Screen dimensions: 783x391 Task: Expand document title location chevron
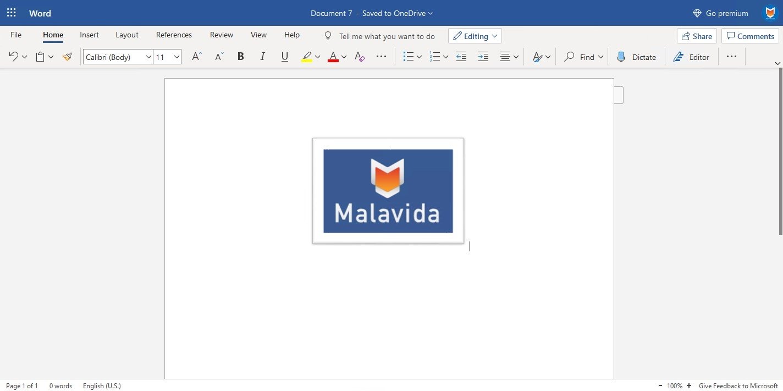click(430, 13)
